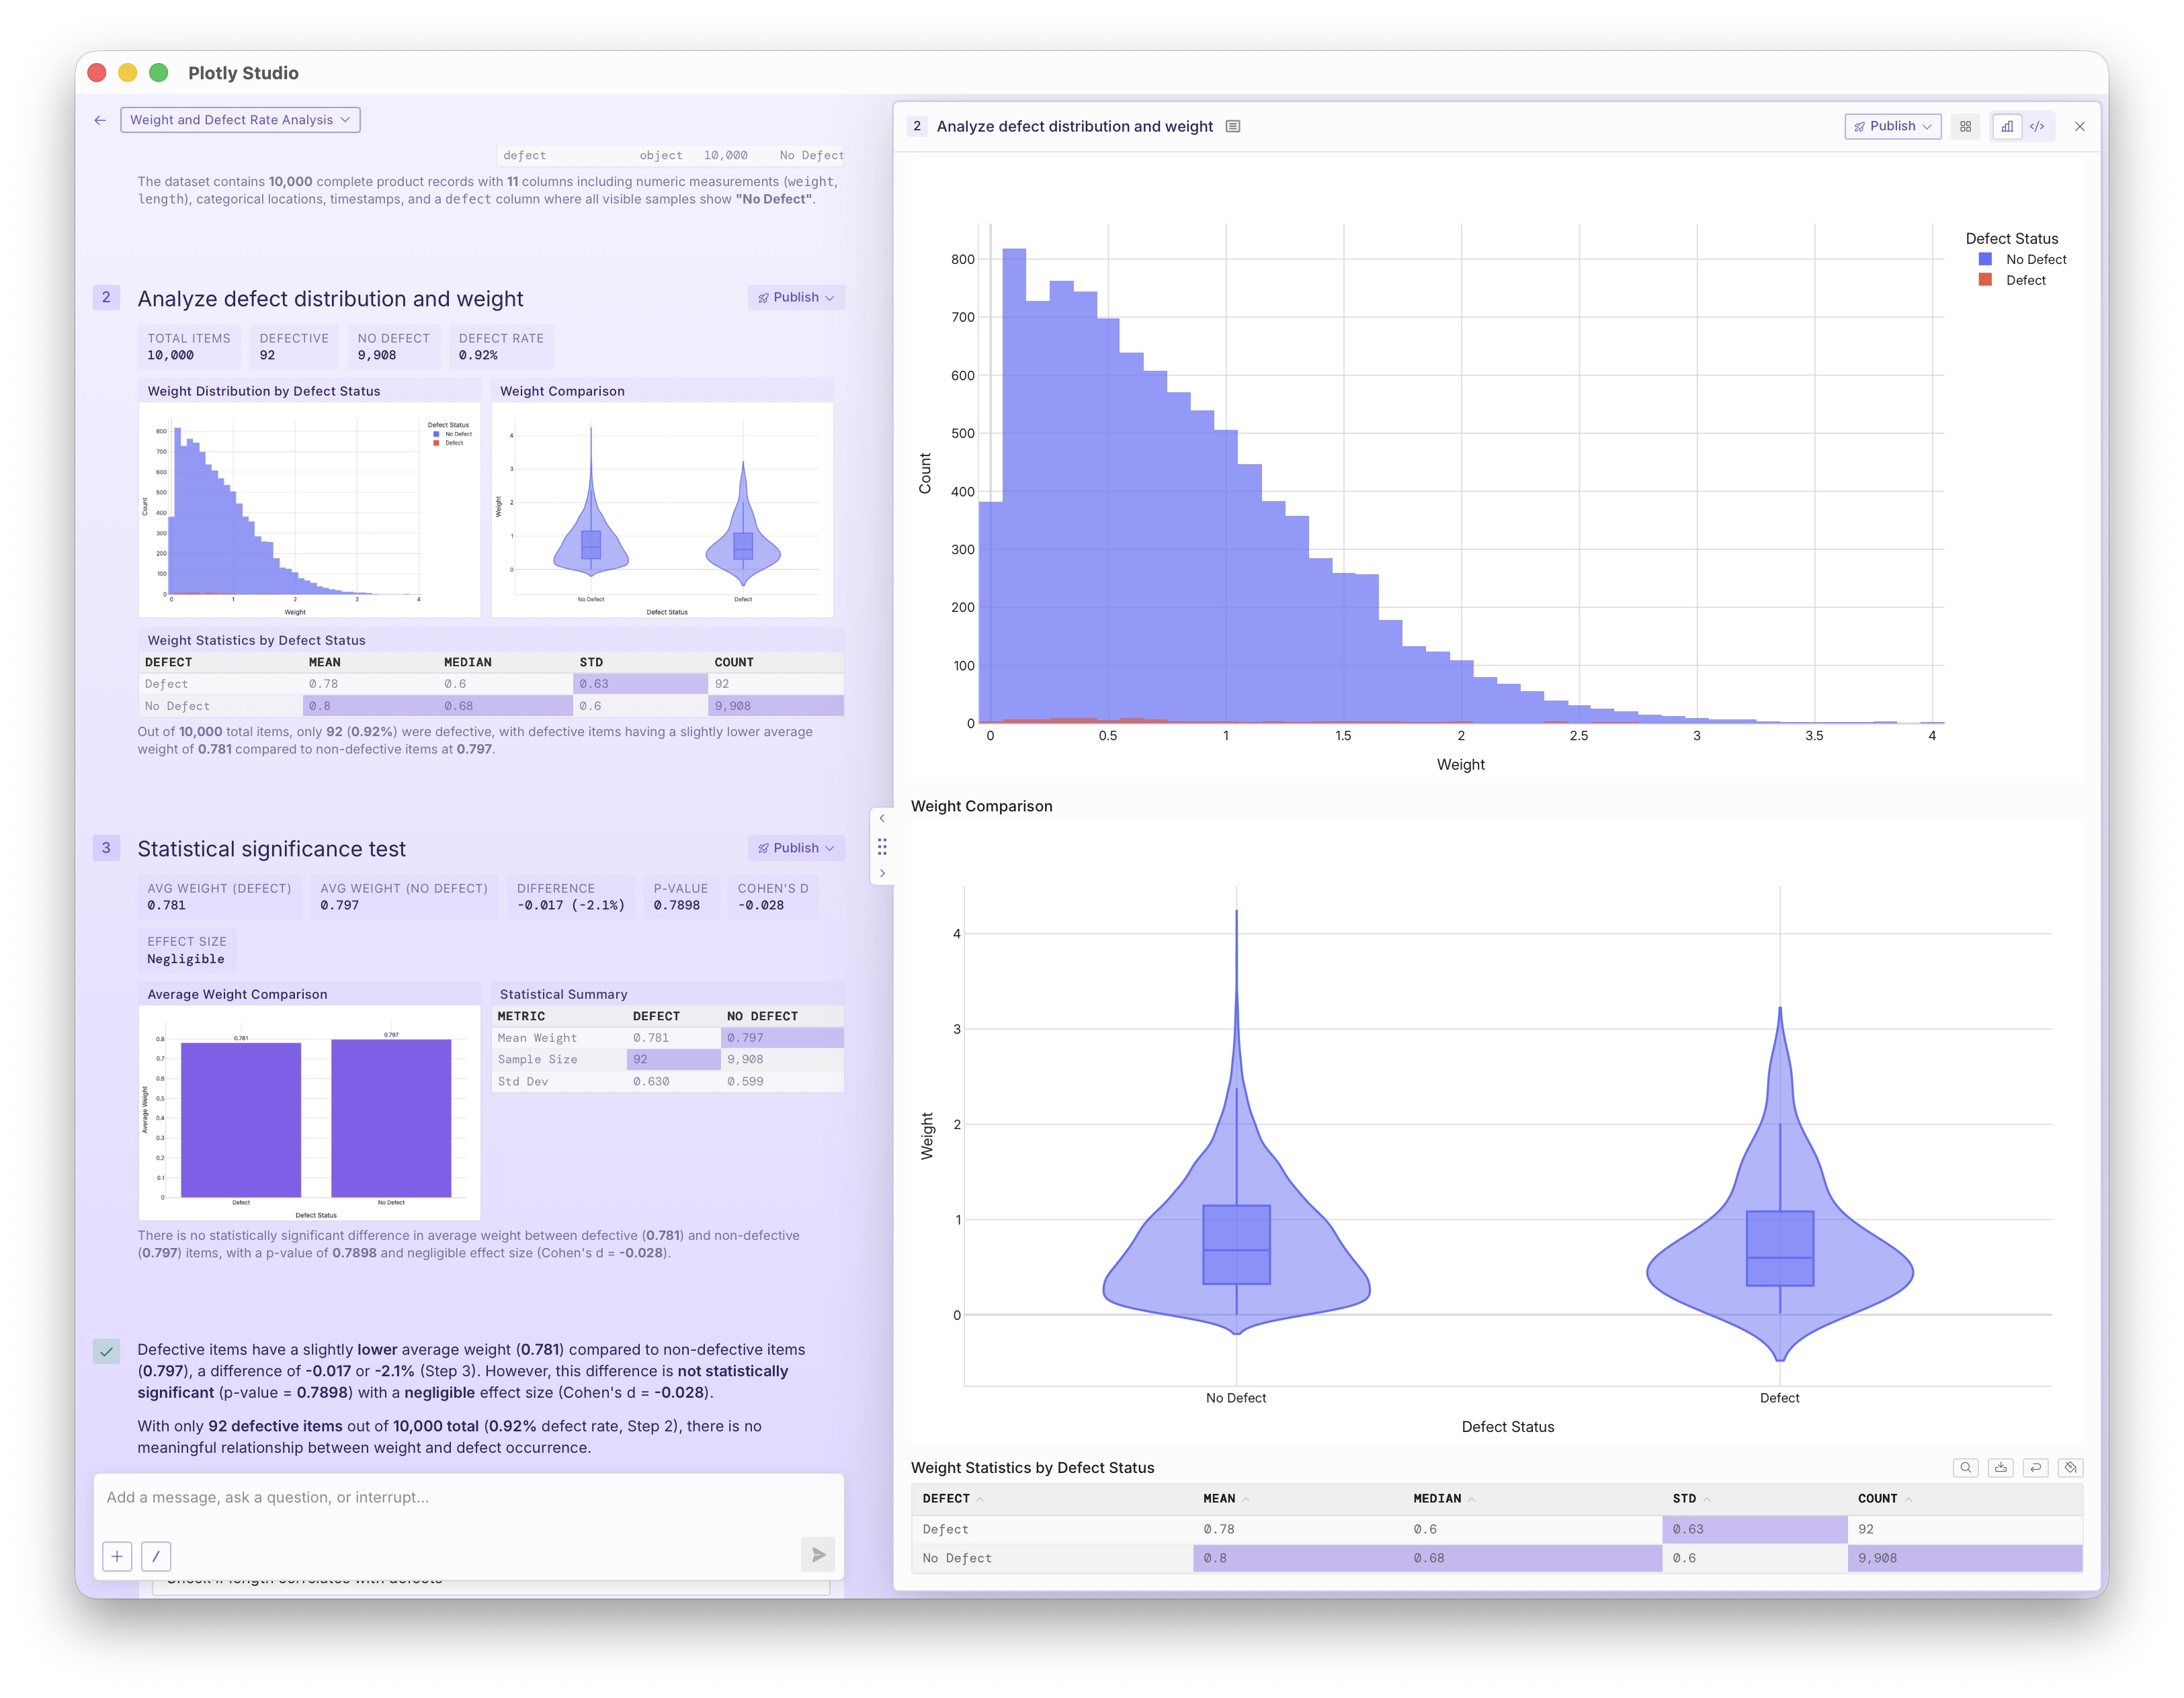This screenshot has width=2184, height=1698.
Task: Click the Defect violin box plot
Action: point(1780,1248)
